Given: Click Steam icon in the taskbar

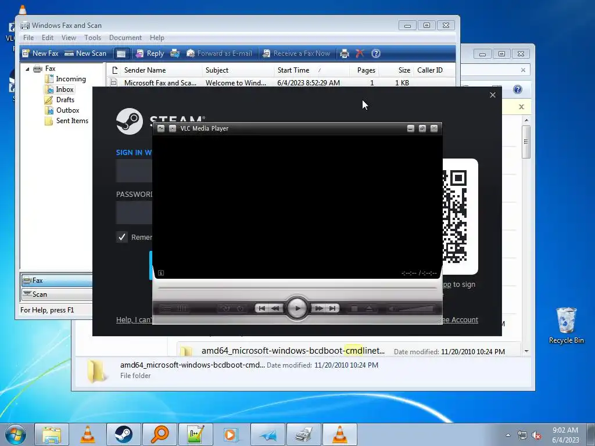Looking at the screenshot, I should click(x=123, y=434).
